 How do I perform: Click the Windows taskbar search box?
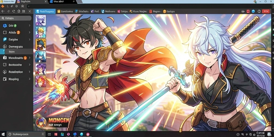click(26, 134)
